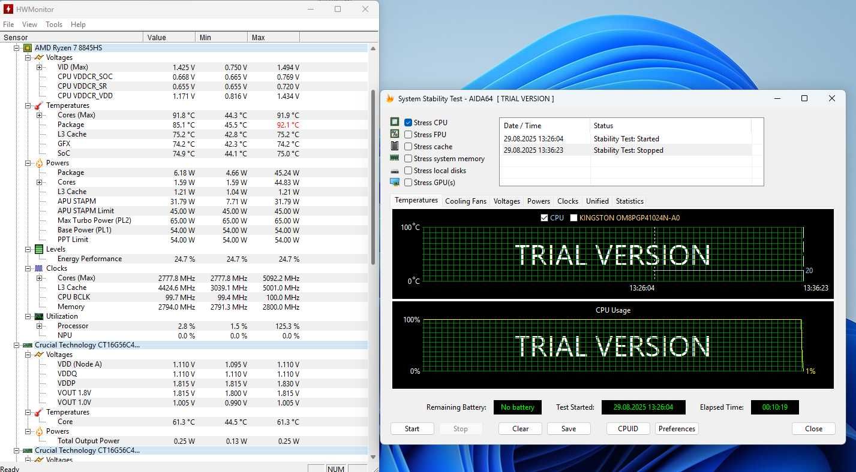Enable the Stress GPU(s) checkbox
Image resolution: width=856 pixels, height=472 pixels.
[409, 182]
